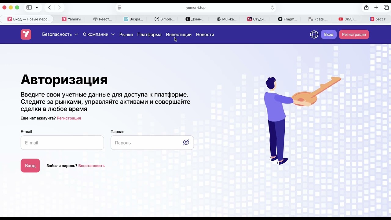Click the Регистрация button in header
The image size is (391, 220).
(354, 35)
